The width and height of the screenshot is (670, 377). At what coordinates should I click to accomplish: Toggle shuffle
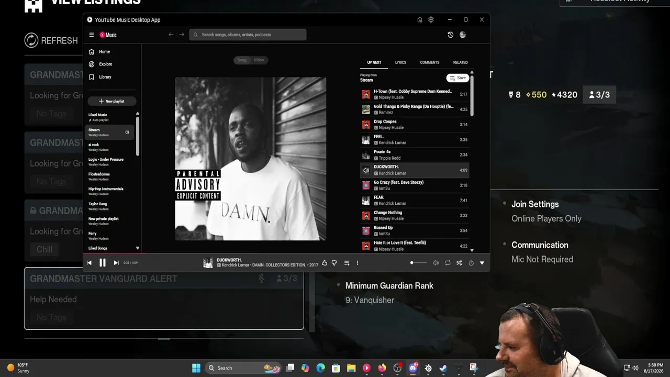[x=459, y=263]
